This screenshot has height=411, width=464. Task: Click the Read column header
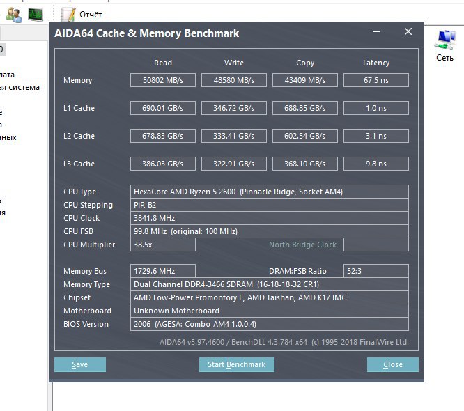click(163, 63)
